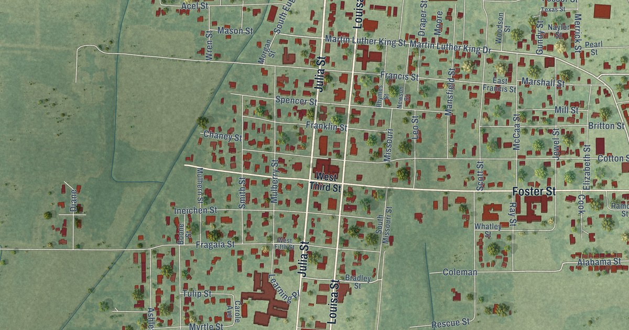Select the Ineichen St label

(x=196, y=210)
